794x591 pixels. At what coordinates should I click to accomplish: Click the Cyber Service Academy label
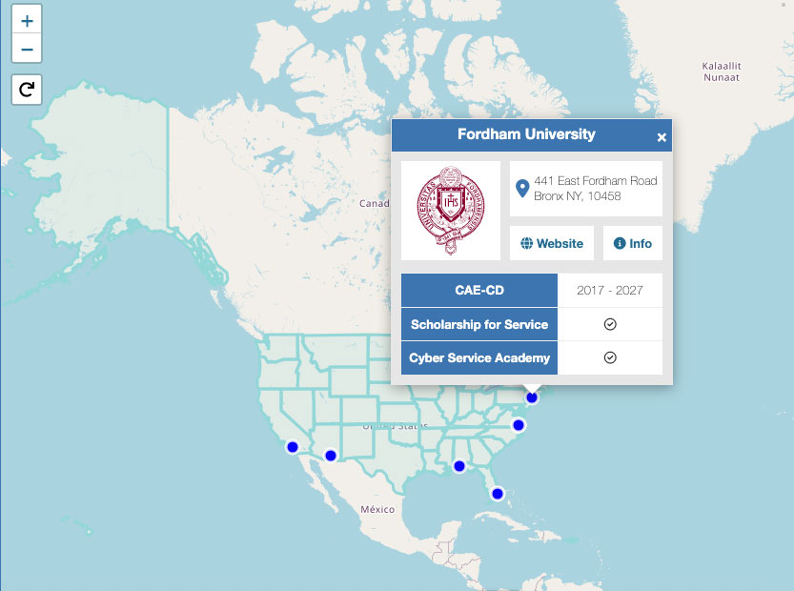[479, 357]
